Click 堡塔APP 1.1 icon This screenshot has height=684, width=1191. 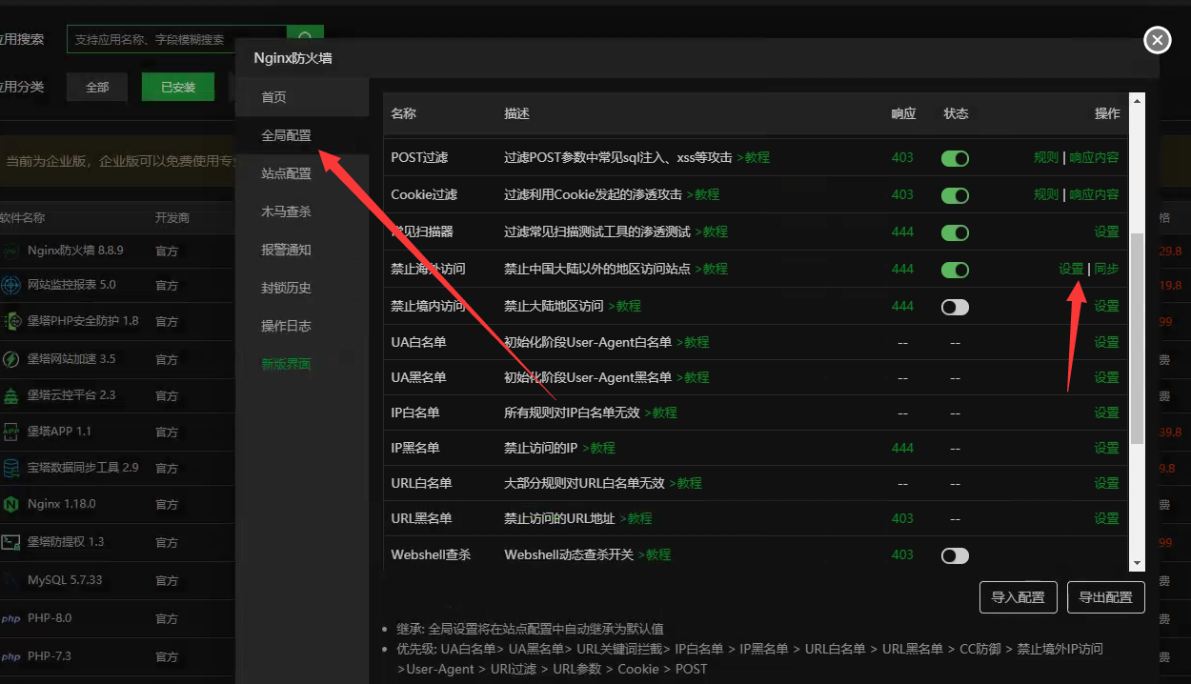[10, 432]
